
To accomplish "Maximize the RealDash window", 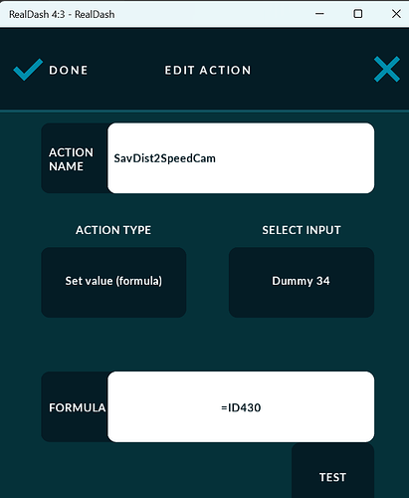I will 358,14.
